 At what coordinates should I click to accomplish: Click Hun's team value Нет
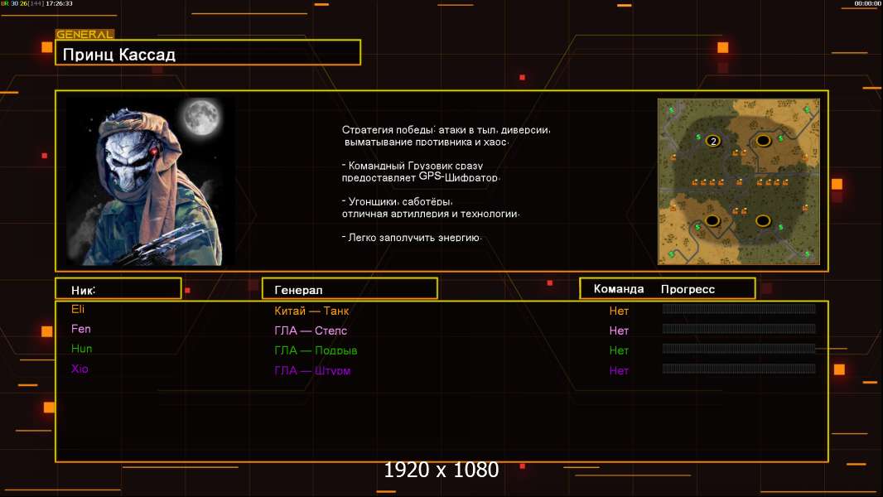[619, 350]
